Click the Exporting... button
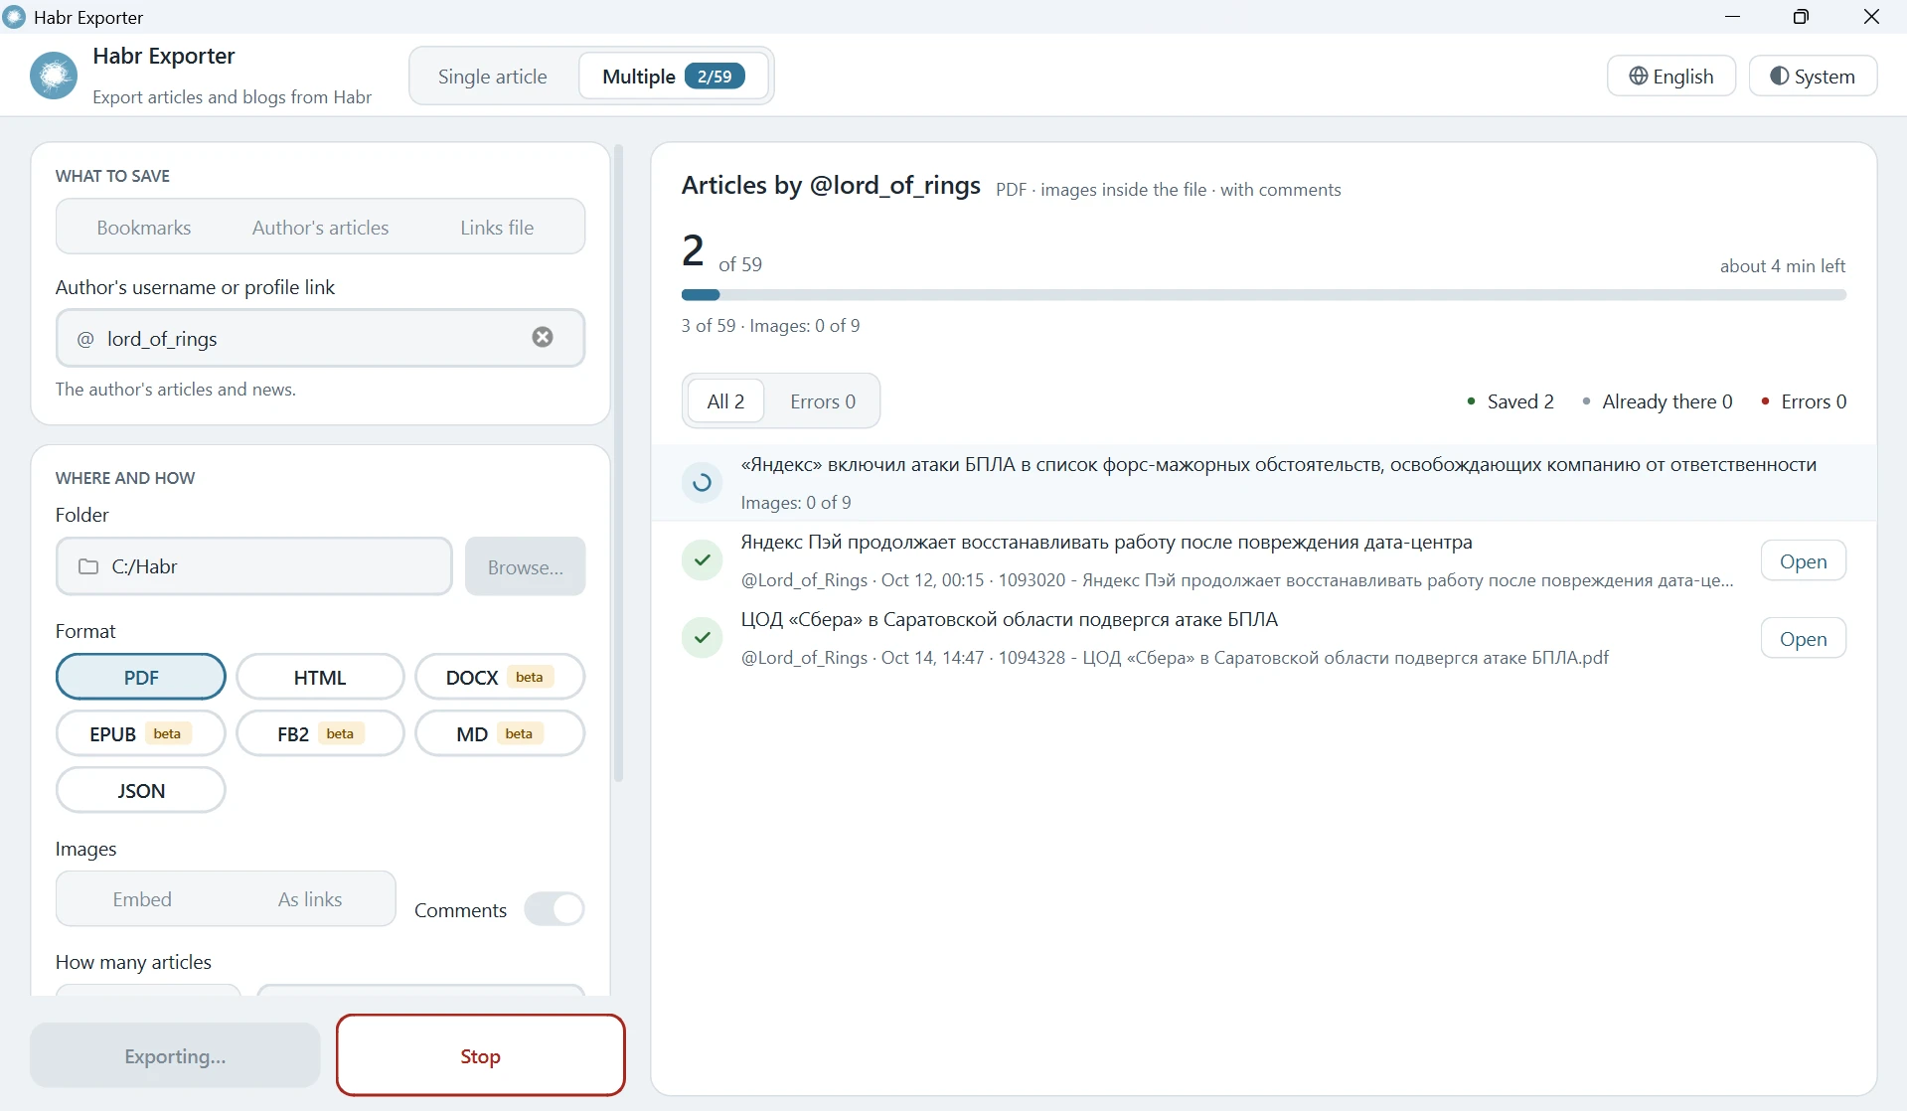 coord(175,1056)
